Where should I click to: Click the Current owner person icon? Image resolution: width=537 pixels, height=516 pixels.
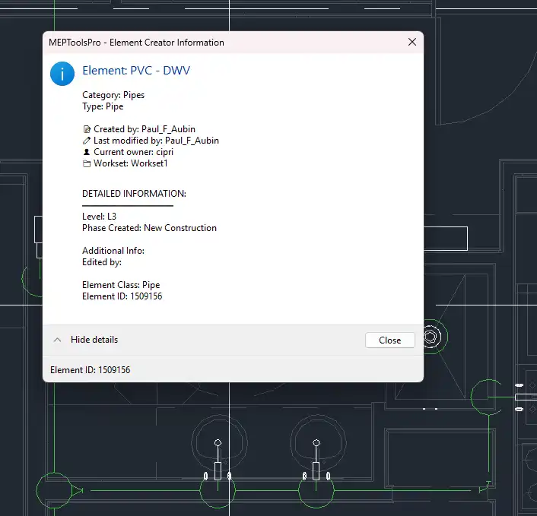pyautogui.click(x=86, y=152)
